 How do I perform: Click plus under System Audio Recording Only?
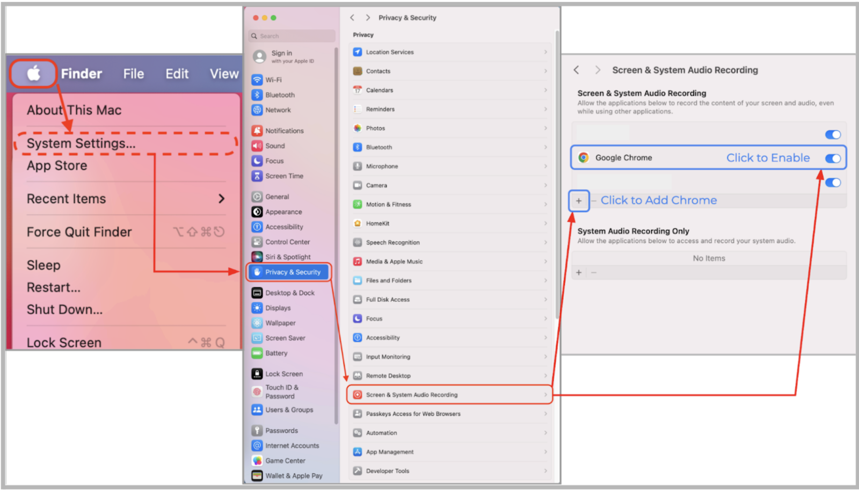point(579,272)
